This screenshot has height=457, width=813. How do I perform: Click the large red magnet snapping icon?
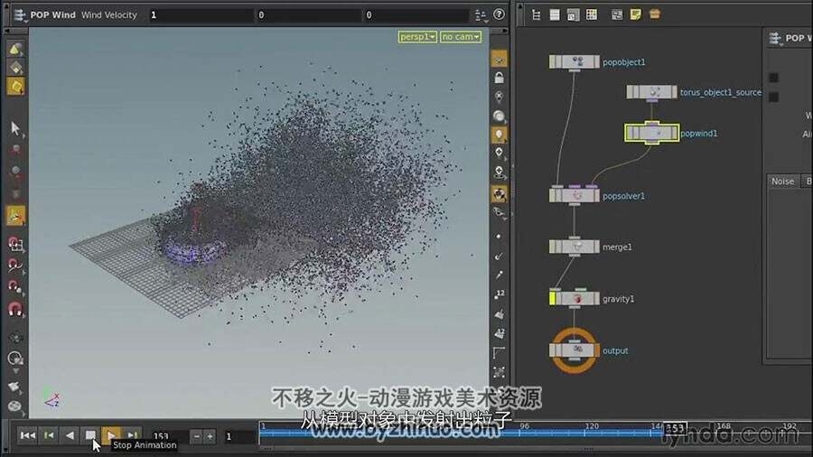point(15,309)
